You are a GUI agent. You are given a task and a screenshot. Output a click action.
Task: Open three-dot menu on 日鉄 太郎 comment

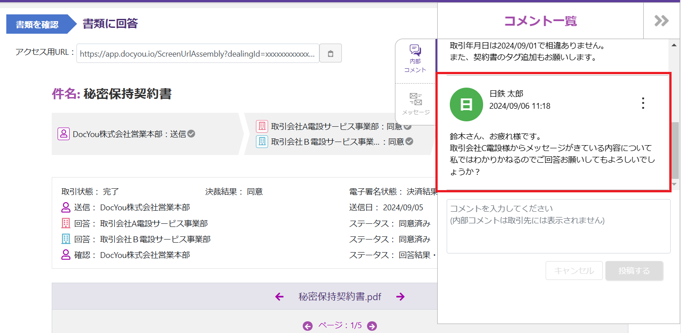point(643,103)
